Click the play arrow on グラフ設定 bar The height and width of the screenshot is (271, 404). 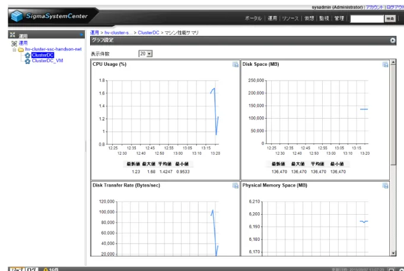click(x=392, y=40)
